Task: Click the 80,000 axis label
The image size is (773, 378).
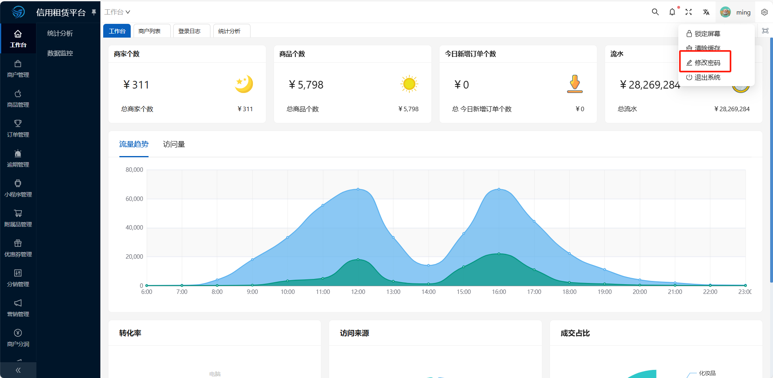Action: point(134,170)
